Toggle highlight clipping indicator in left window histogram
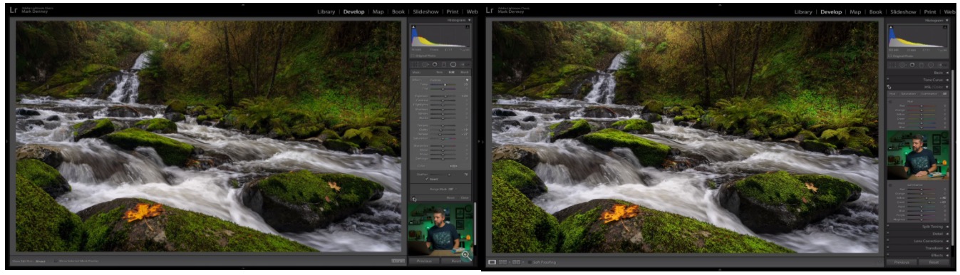The height and width of the screenshot is (275, 960). [x=468, y=28]
